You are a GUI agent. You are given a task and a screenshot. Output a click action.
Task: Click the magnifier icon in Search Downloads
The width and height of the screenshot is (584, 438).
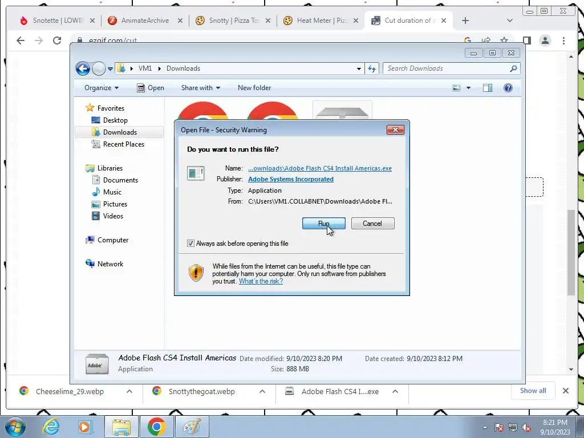point(514,68)
